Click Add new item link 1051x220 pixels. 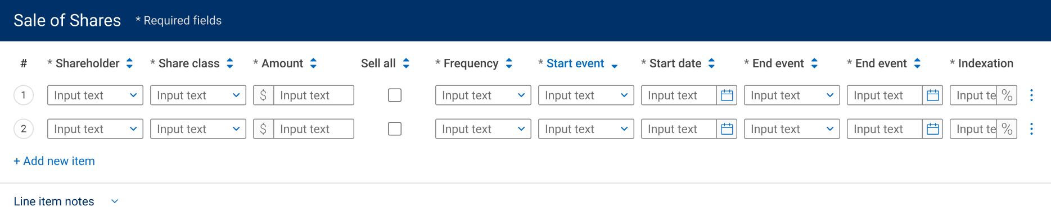[54, 161]
